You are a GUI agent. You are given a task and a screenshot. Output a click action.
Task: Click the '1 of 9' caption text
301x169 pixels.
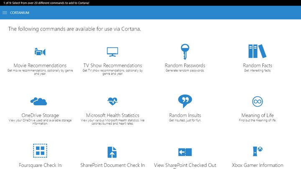[46, 3]
